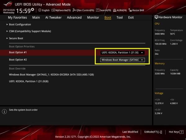186x140 pixels.
Task: Click the Memory Frequency 3200 MHz value
Action: (x=160, y=73)
